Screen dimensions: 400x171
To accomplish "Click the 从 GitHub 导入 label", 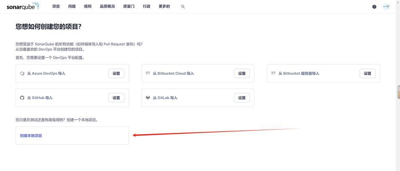I will pyautogui.click(x=40, y=98).
